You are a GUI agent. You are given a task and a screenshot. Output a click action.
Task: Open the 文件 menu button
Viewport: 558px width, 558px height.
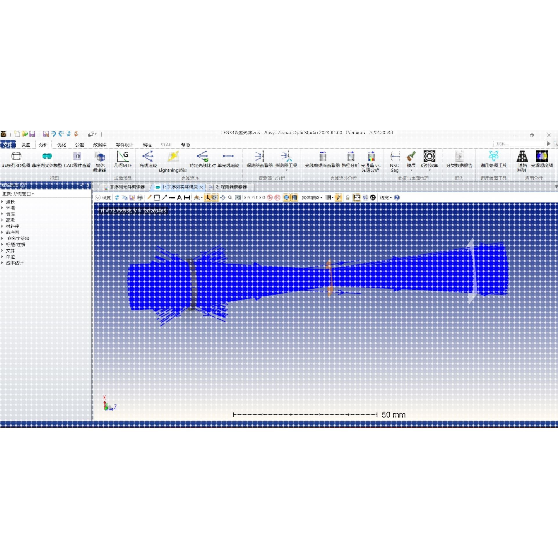[x=8, y=145]
